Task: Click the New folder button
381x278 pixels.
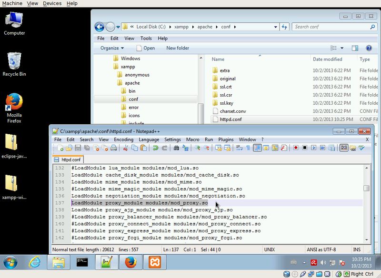Action: (177, 48)
